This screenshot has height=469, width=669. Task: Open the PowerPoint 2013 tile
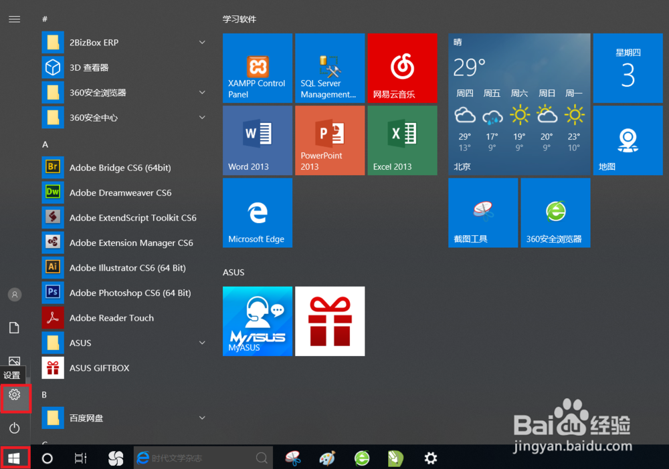[330, 140]
